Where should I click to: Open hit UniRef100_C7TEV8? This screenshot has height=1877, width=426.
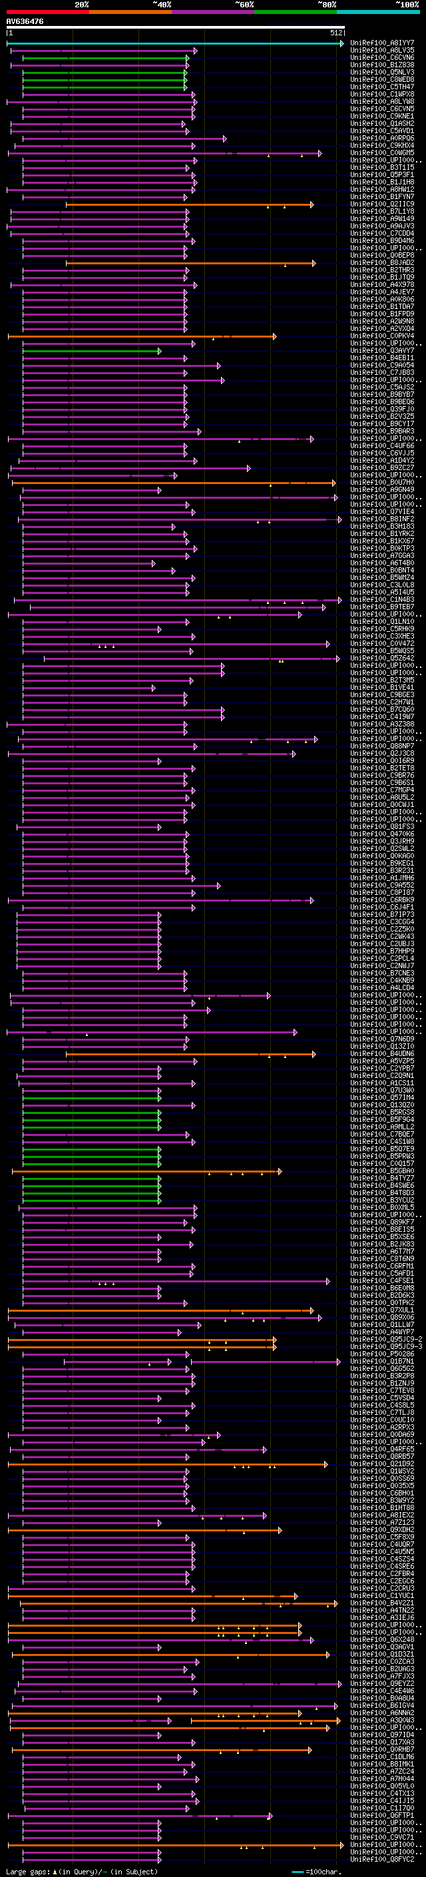382,1390
